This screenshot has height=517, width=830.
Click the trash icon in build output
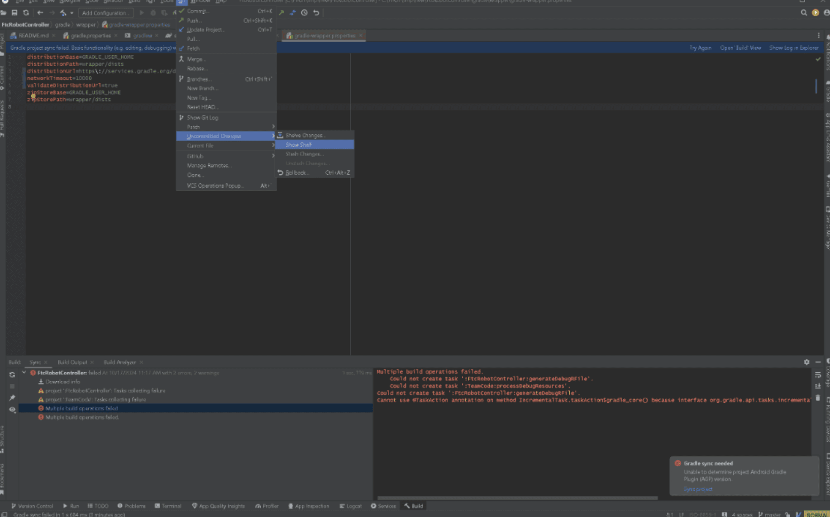point(818,398)
